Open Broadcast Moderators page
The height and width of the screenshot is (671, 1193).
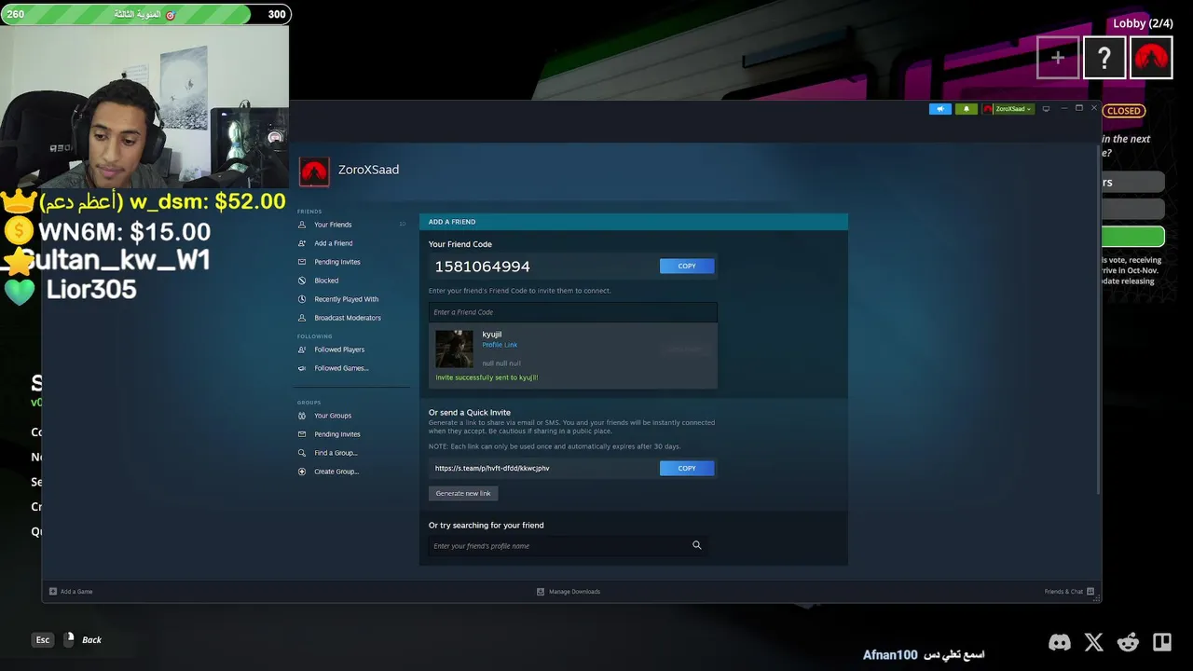pos(347,318)
